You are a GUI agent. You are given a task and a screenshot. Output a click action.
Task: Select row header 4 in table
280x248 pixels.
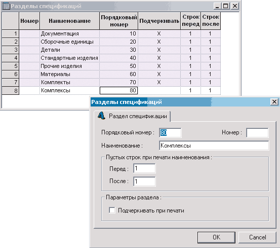(x=10, y=58)
